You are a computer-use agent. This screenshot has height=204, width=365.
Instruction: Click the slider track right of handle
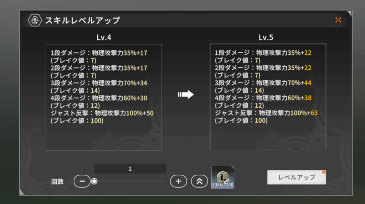click(132, 181)
